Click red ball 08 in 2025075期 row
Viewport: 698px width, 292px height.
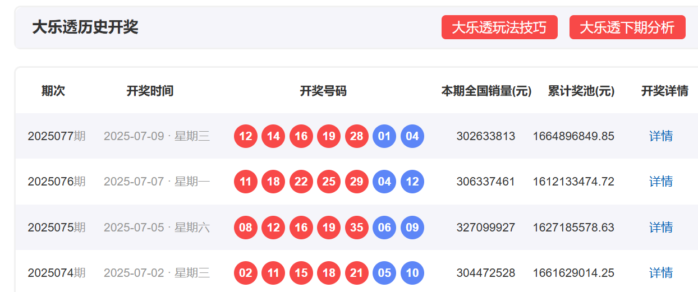[x=246, y=228]
